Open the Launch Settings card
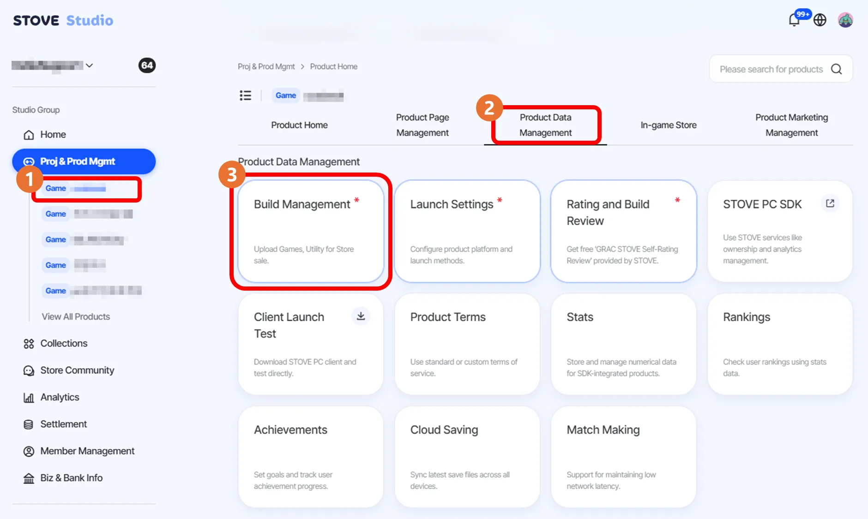The image size is (868, 519). (x=467, y=231)
